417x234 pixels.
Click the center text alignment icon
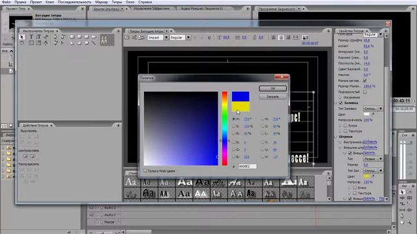(281, 38)
